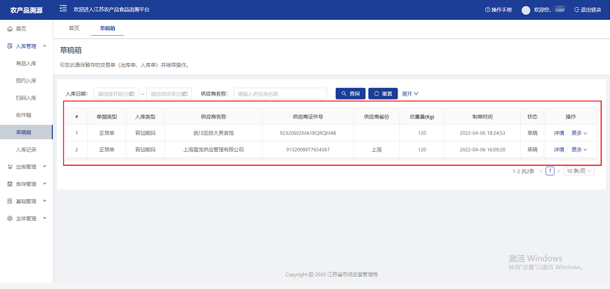Open 详情 for 上海雷龙供应管理有限公司 row
Viewport: 610px width, 289px height.
[x=558, y=149]
